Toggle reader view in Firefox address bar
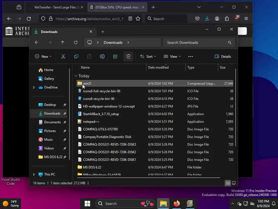The height and width of the screenshot is (209, 278). (130, 19)
